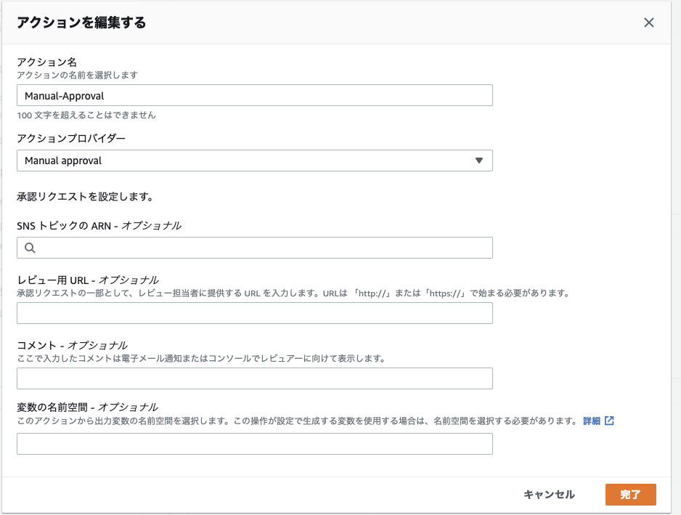Click the コメント - オプショナル label

[72, 345]
